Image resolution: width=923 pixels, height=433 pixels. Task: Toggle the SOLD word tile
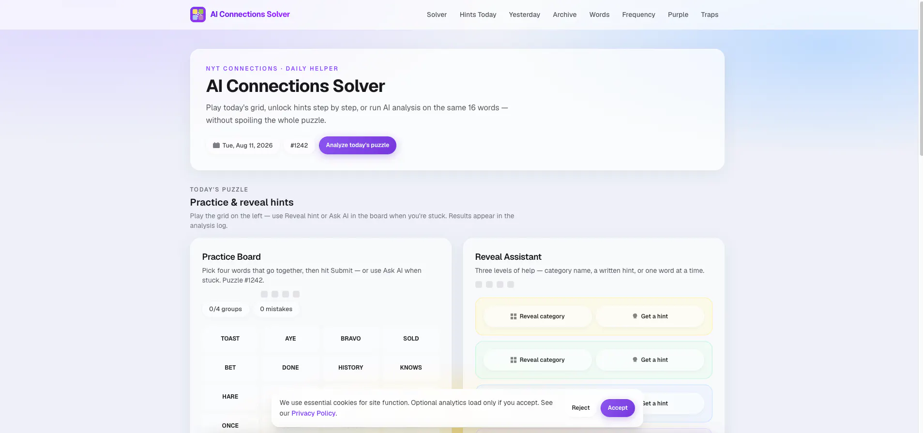tap(411, 339)
